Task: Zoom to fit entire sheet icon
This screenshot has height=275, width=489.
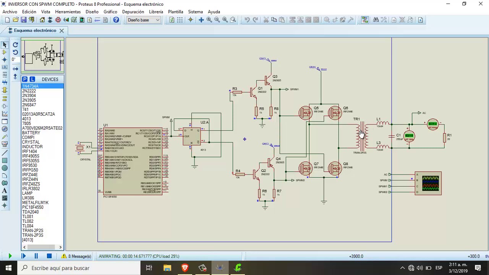Action: coord(225,20)
